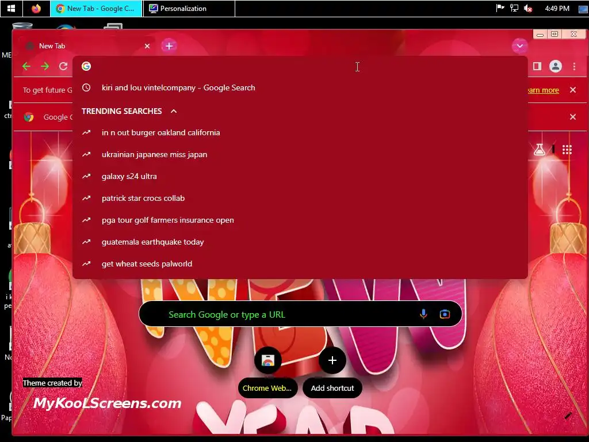Open the Windows Start button

tap(12, 8)
